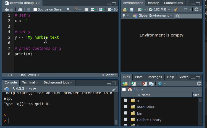The height and width of the screenshot is (128, 207).
Task: Expand the 182 MiB memory usage dropdown
Action: (x=160, y=9)
